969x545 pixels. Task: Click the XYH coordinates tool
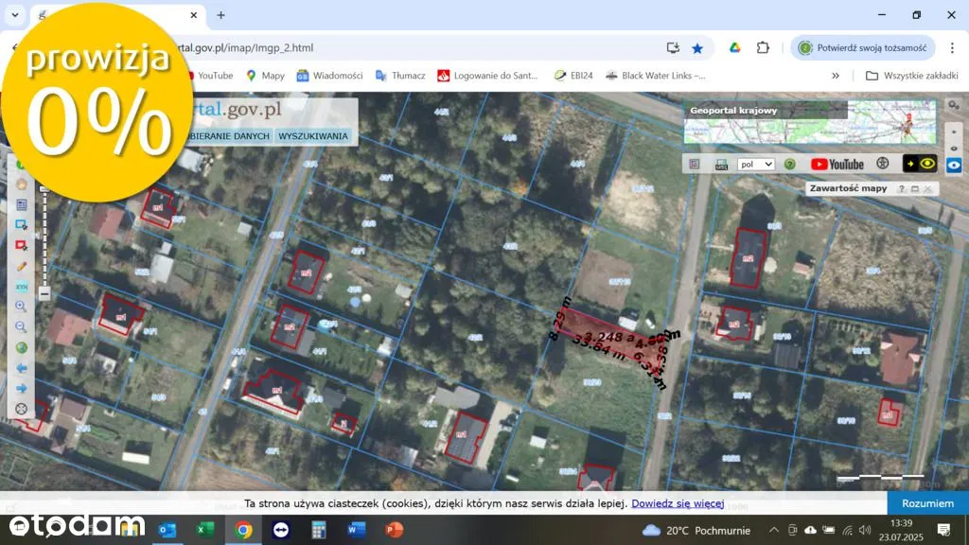click(21, 287)
